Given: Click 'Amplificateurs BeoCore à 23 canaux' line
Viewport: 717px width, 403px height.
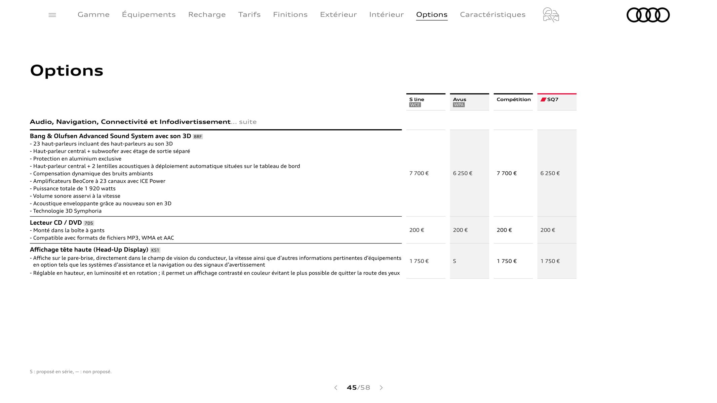Looking at the screenshot, I should [x=97, y=181].
